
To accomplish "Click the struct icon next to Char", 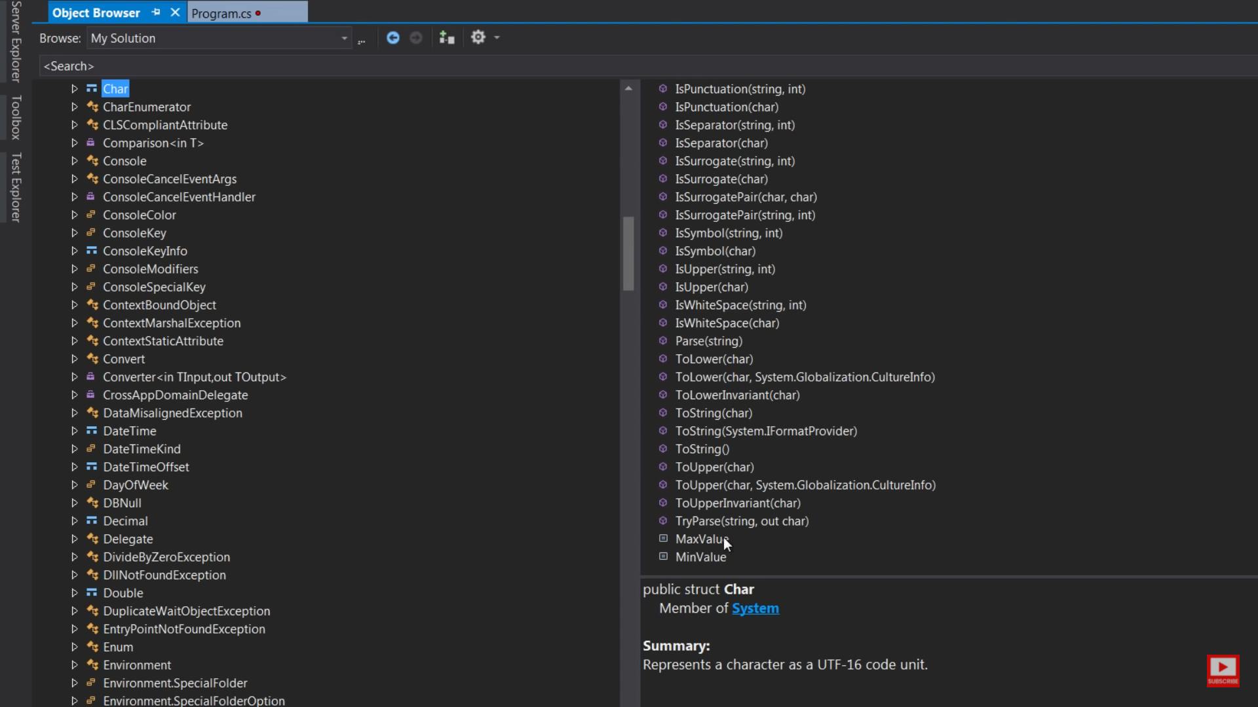I will pos(92,88).
